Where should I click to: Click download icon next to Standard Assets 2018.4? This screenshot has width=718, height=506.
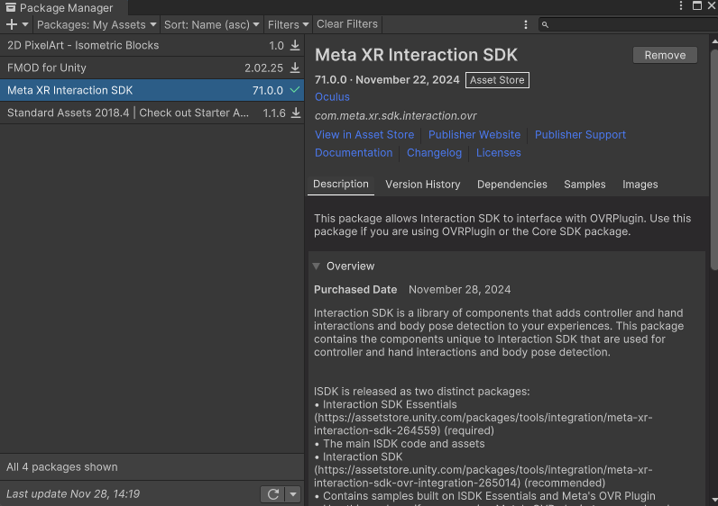coord(295,113)
